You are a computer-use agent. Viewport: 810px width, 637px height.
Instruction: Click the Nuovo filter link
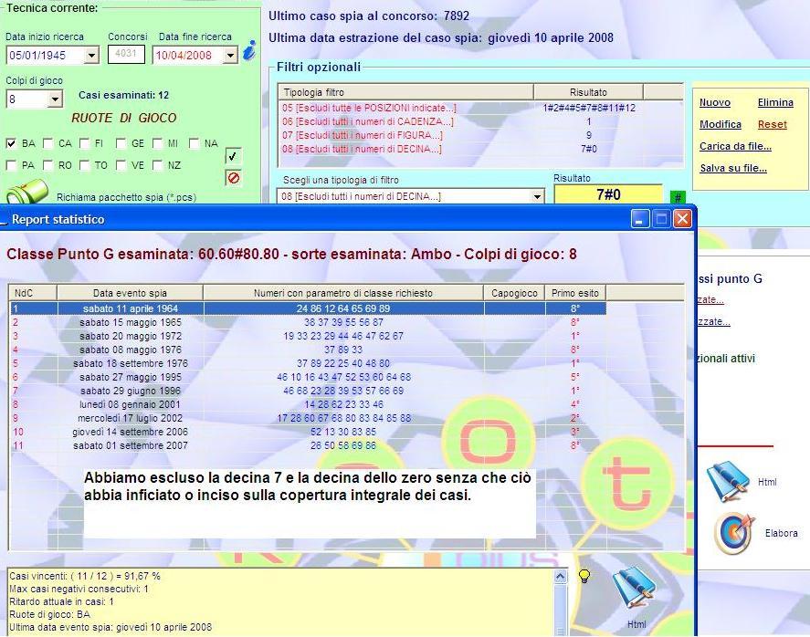714,103
